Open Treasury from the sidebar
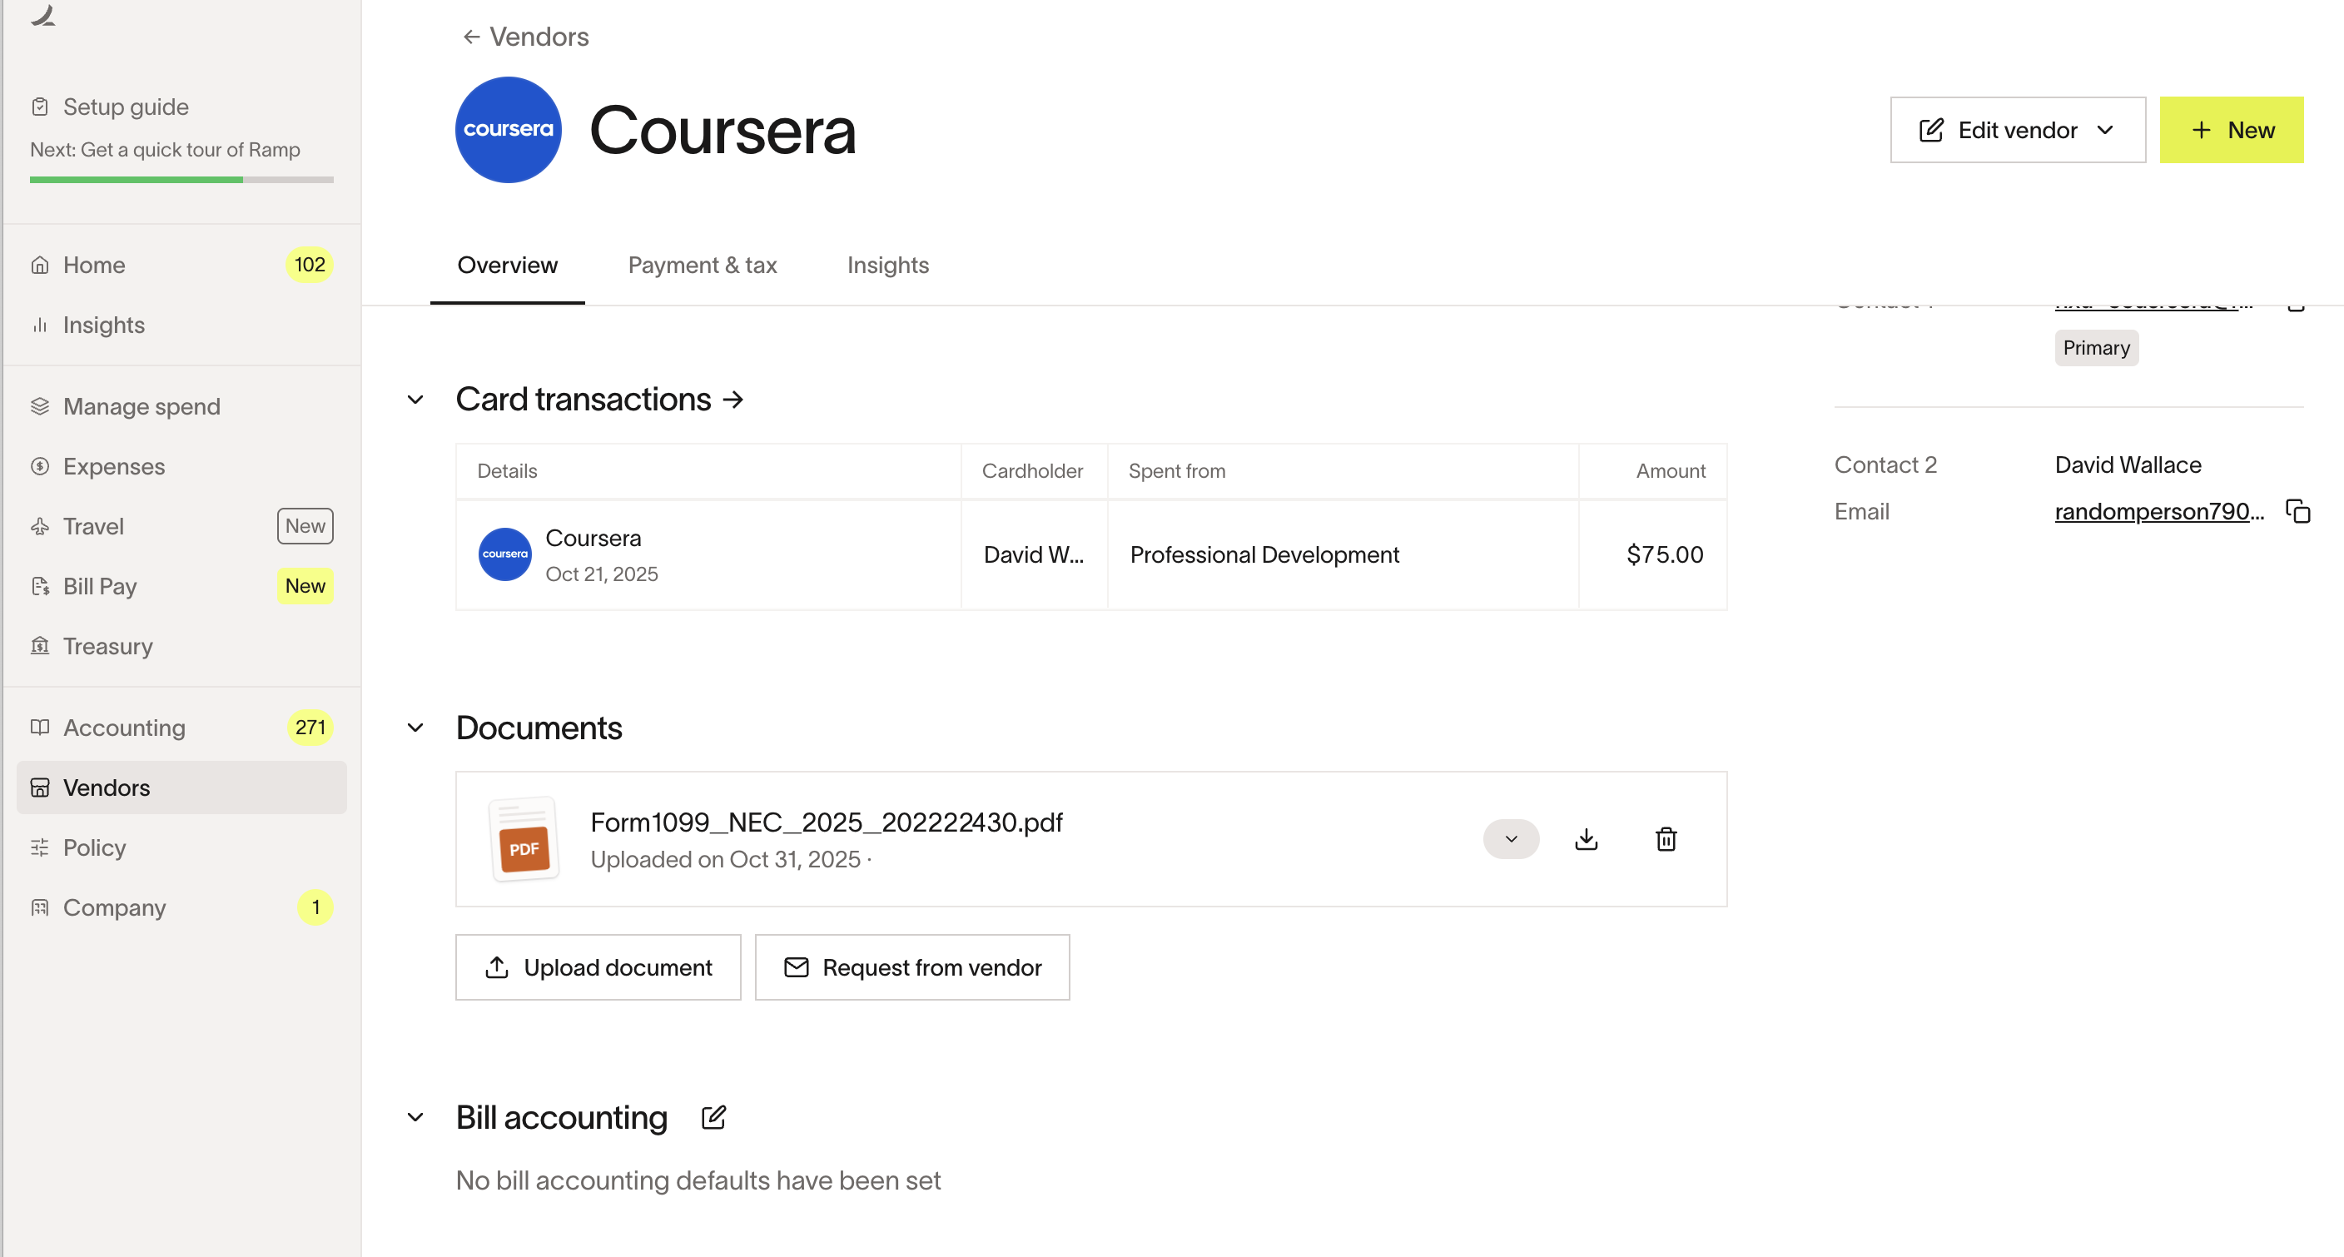The height and width of the screenshot is (1257, 2344). click(107, 646)
